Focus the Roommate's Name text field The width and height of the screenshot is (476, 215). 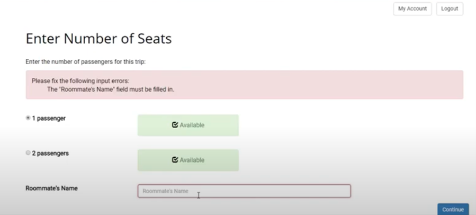pyautogui.click(x=244, y=191)
